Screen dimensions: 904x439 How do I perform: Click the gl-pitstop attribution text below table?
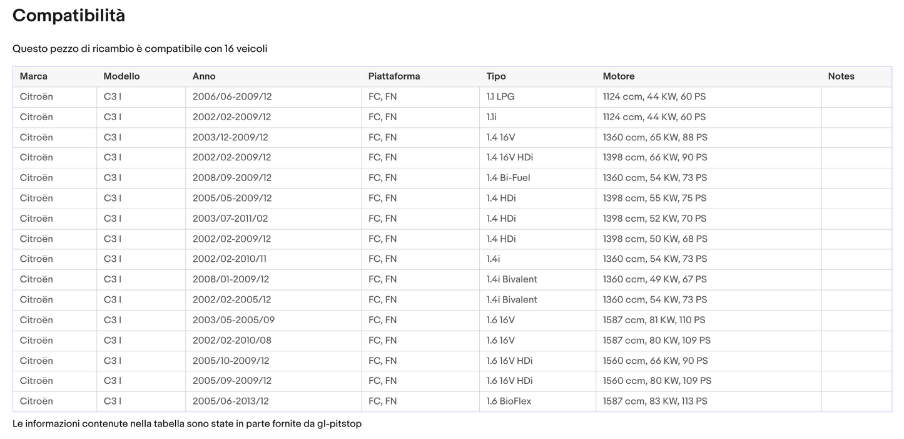187,424
